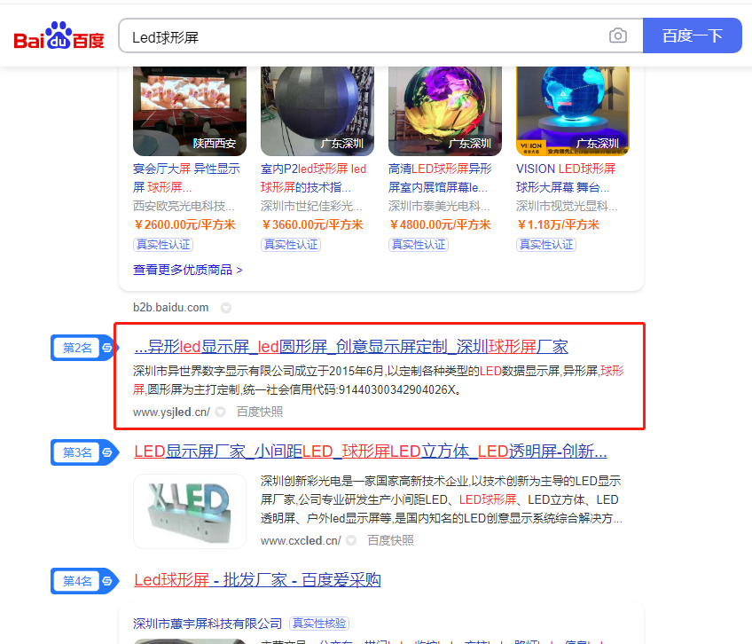Open camera image search icon

618,35
